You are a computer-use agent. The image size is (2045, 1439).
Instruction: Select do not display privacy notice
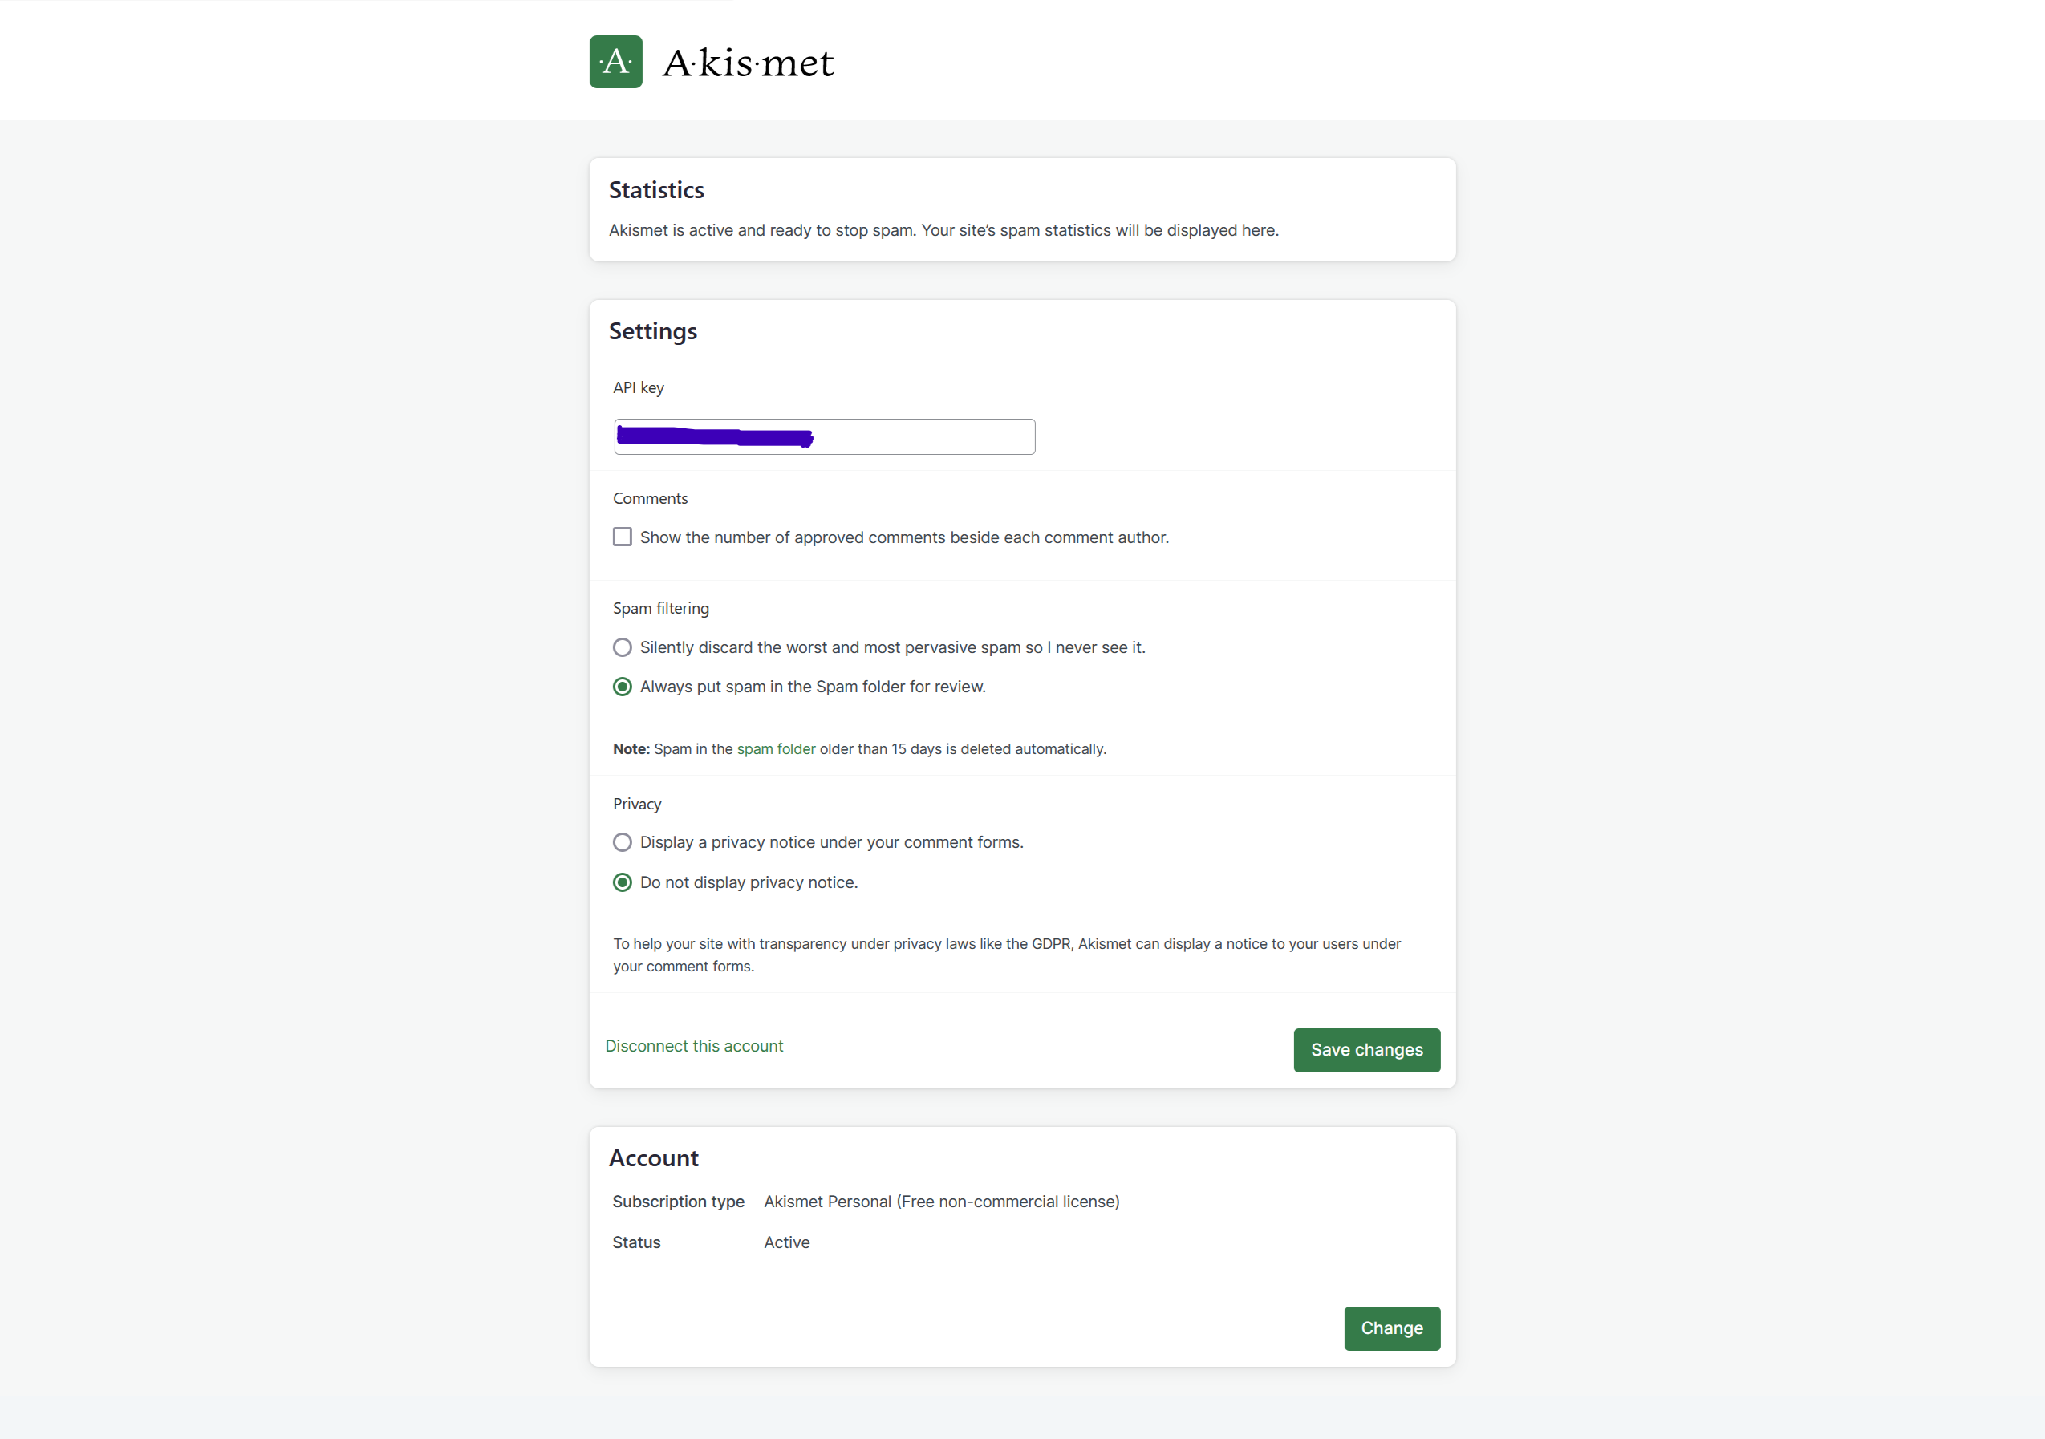pos(622,882)
